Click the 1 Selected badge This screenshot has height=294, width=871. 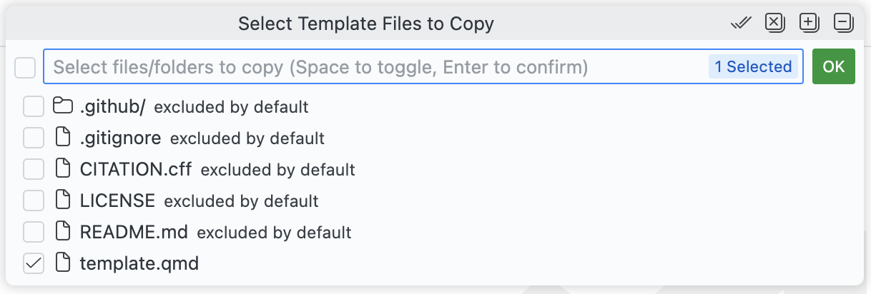coord(753,67)
